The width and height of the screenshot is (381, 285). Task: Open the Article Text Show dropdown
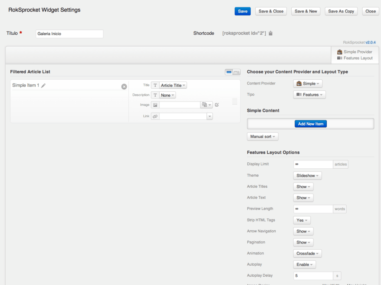click(303, 198)
